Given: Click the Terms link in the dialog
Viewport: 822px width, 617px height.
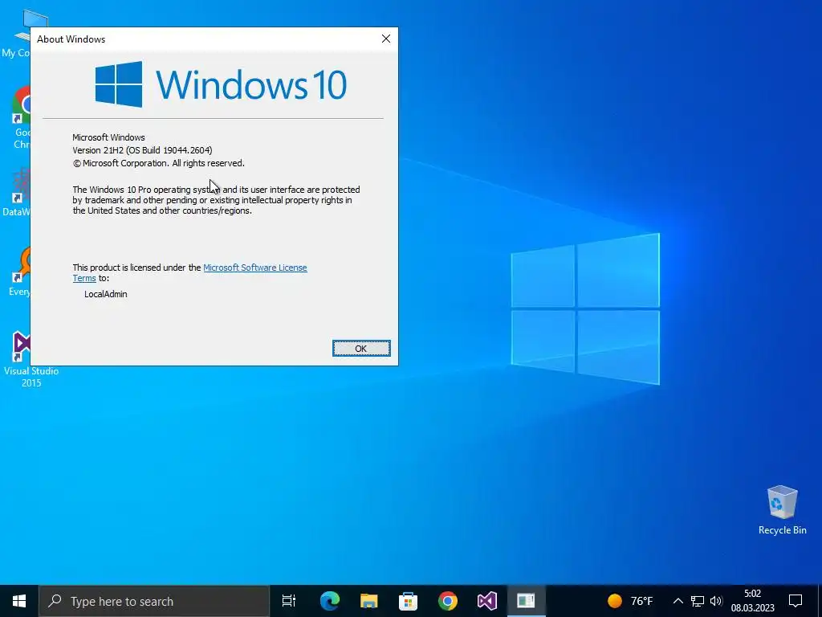Looking at the screenshot, I should click(x=84, y=279).
